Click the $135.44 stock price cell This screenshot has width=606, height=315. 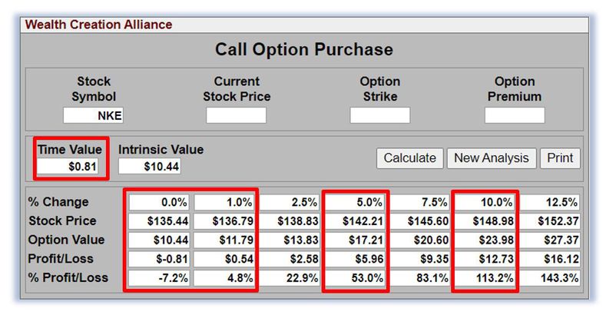point(158,221)
